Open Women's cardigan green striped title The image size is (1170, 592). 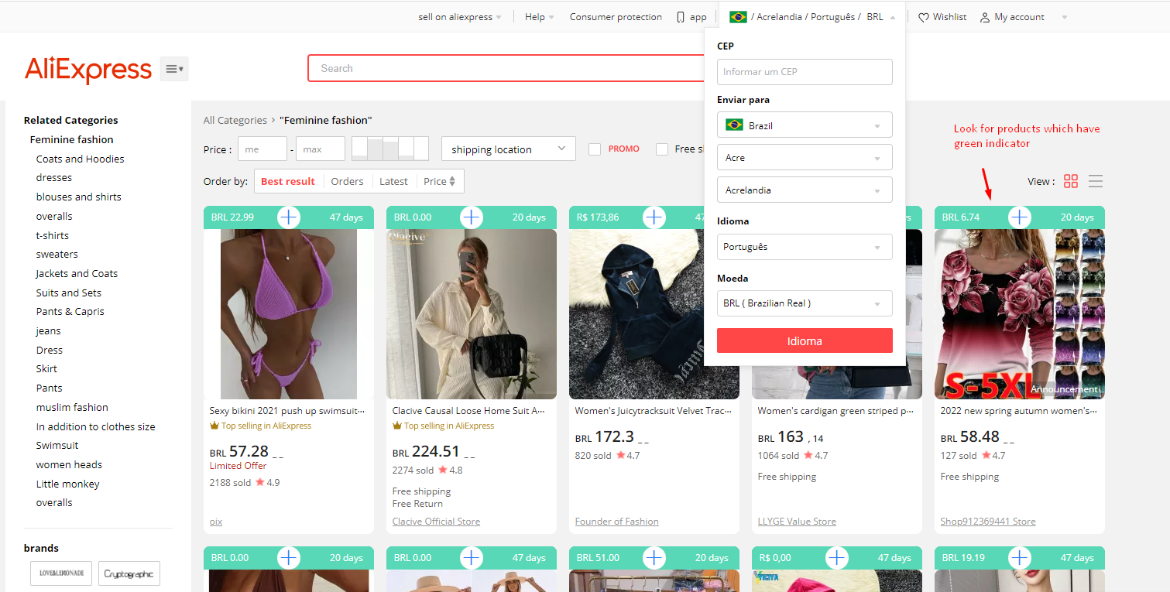point(836,411)
